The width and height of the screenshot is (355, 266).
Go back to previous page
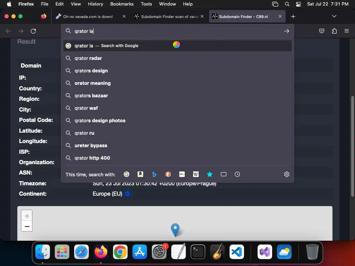8,31
